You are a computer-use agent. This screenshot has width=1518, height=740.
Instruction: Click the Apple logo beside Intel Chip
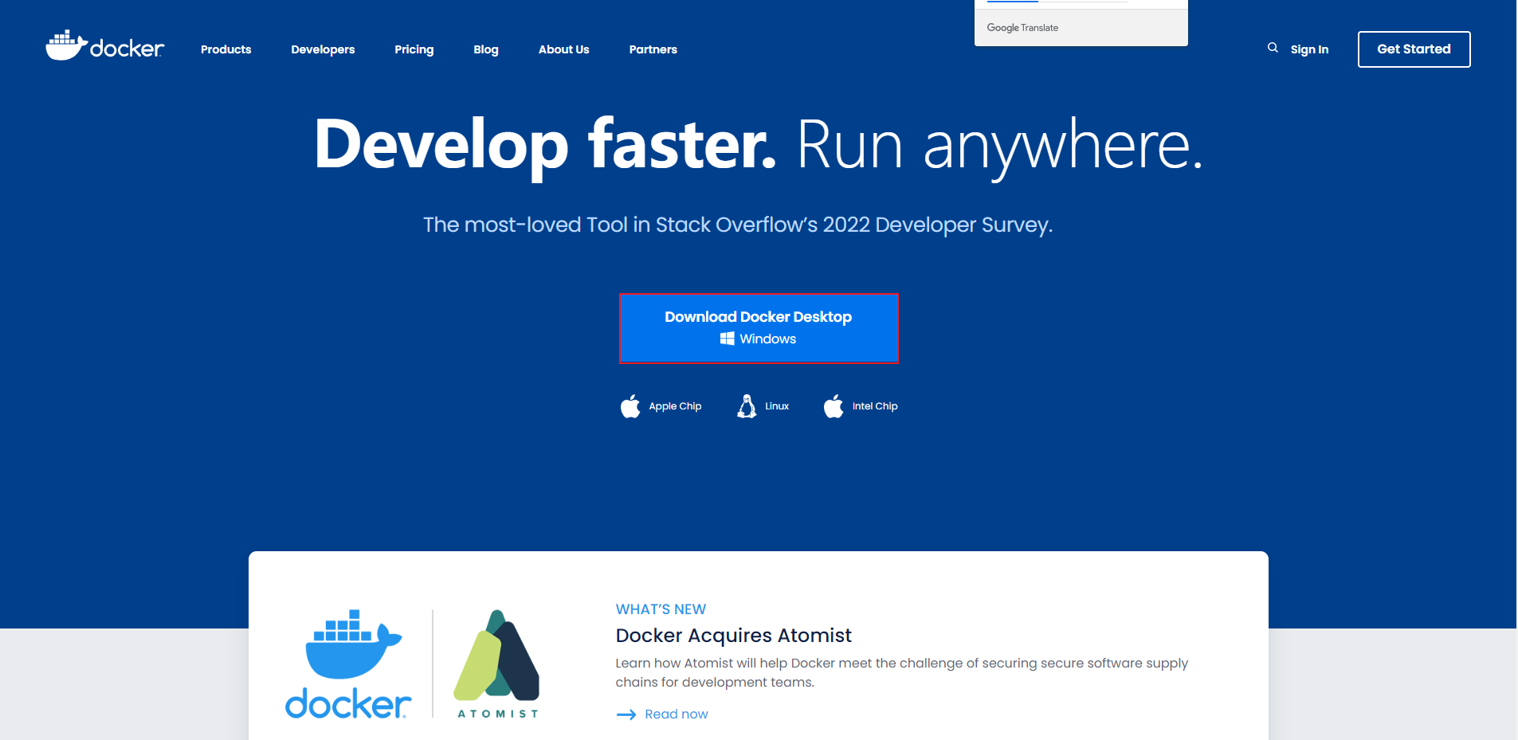click(834, 406)
